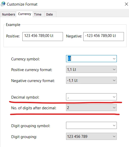
Task: Click the Negative example value box
Action: (x=104, y=37)
